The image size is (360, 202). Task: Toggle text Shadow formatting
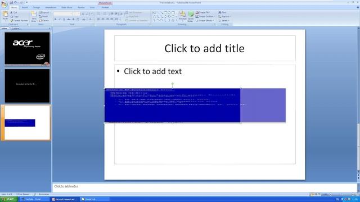pos(73,20)
